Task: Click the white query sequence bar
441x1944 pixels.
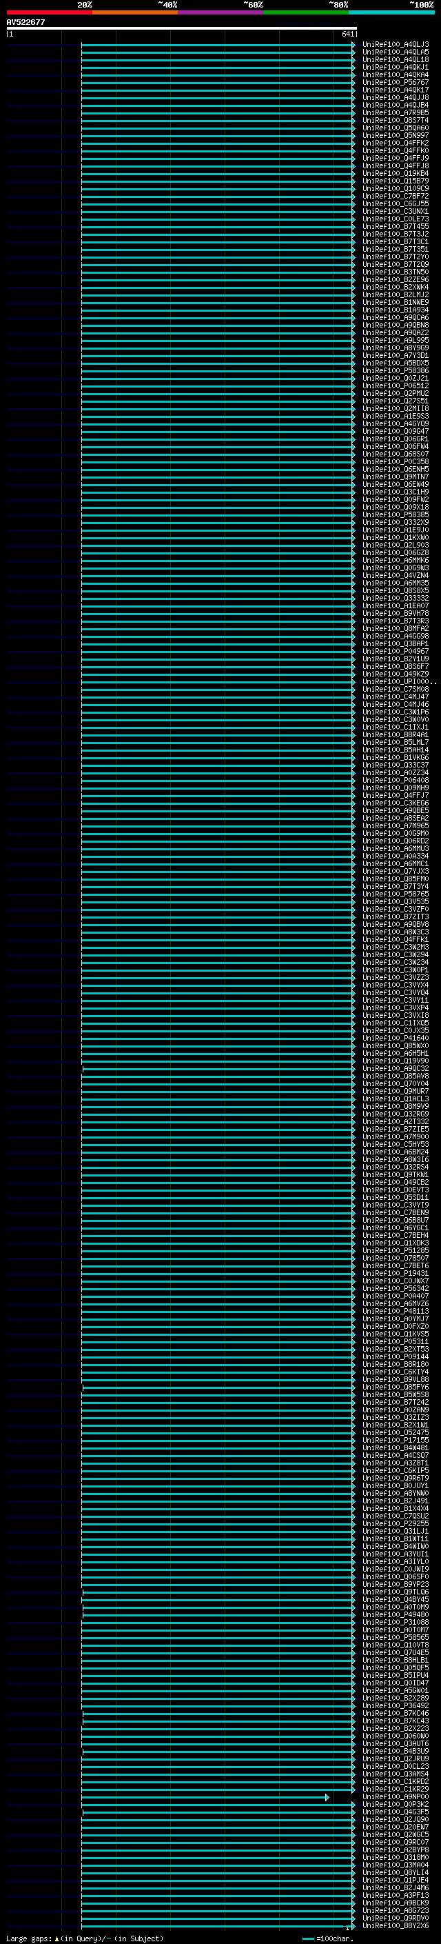Action: coord(182,28)
